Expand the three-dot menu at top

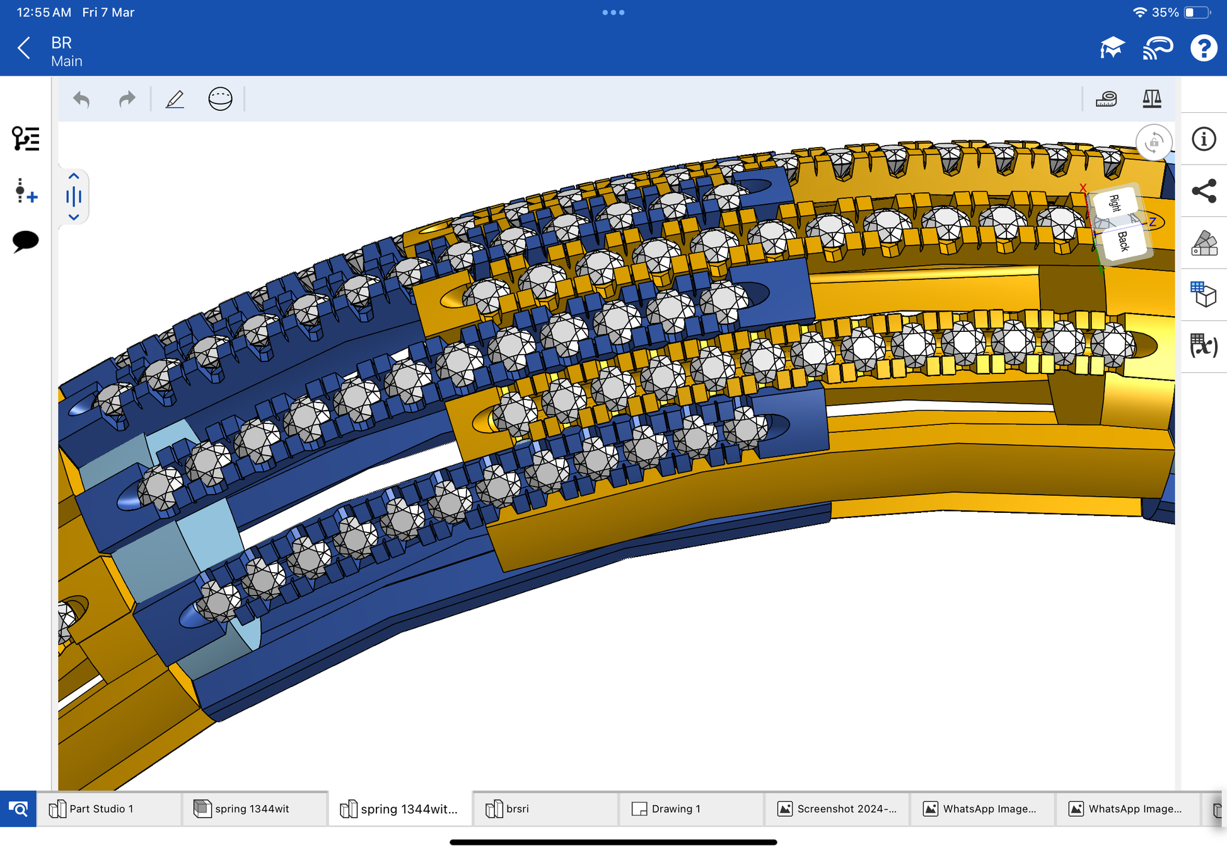[x=613, y=13]
